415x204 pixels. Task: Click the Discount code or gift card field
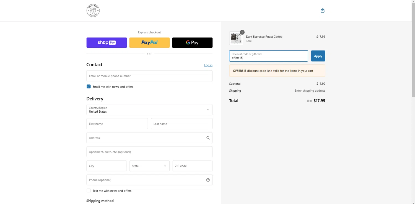click(x=268, y=56)
